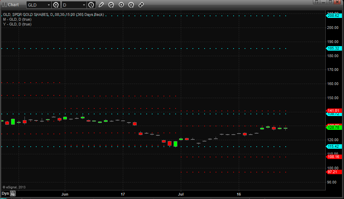This screenshot has width=344, height=199.
Task: Click the 115.42 cyan price marker
Action: pyautogui.click(x=334, y=146)
